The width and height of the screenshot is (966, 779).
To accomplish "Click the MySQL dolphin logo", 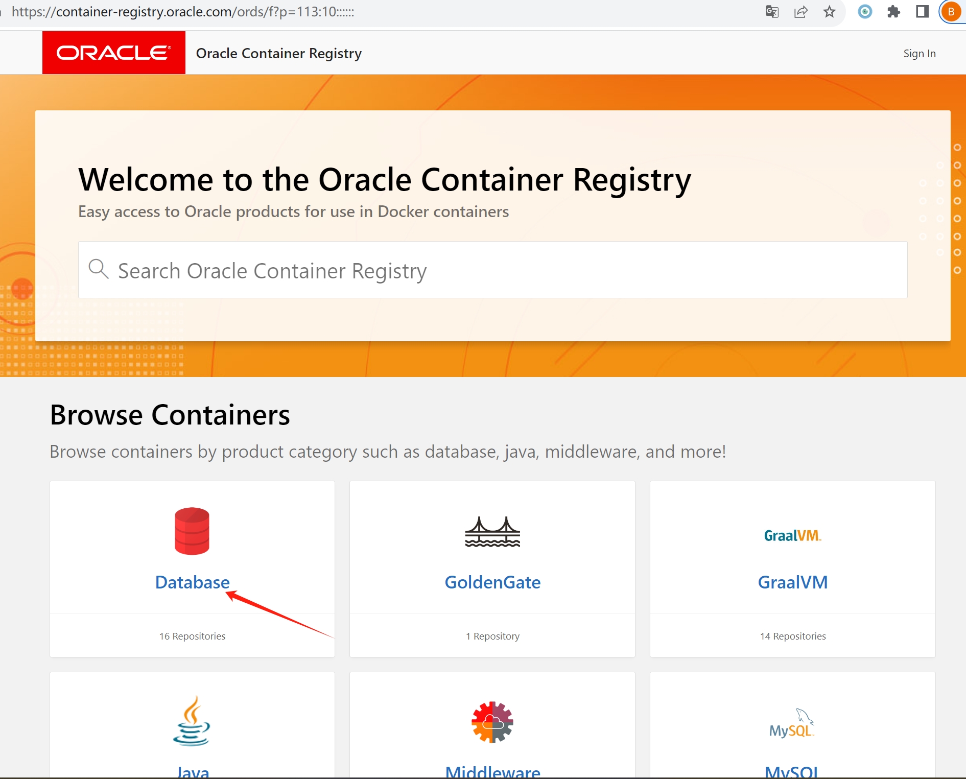I will pyautogui.click(x=791, y=723).
